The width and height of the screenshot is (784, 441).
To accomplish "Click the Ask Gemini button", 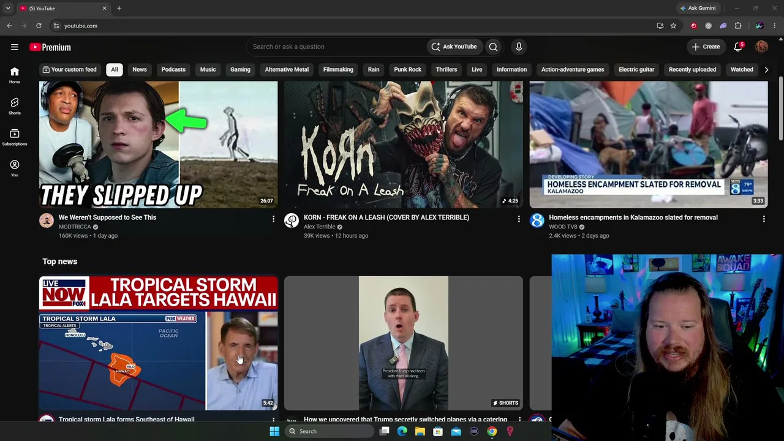I will coord(698,8).
